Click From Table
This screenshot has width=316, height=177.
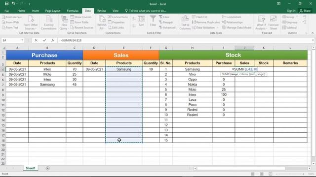pyautogui.click(x=79, y=22)
